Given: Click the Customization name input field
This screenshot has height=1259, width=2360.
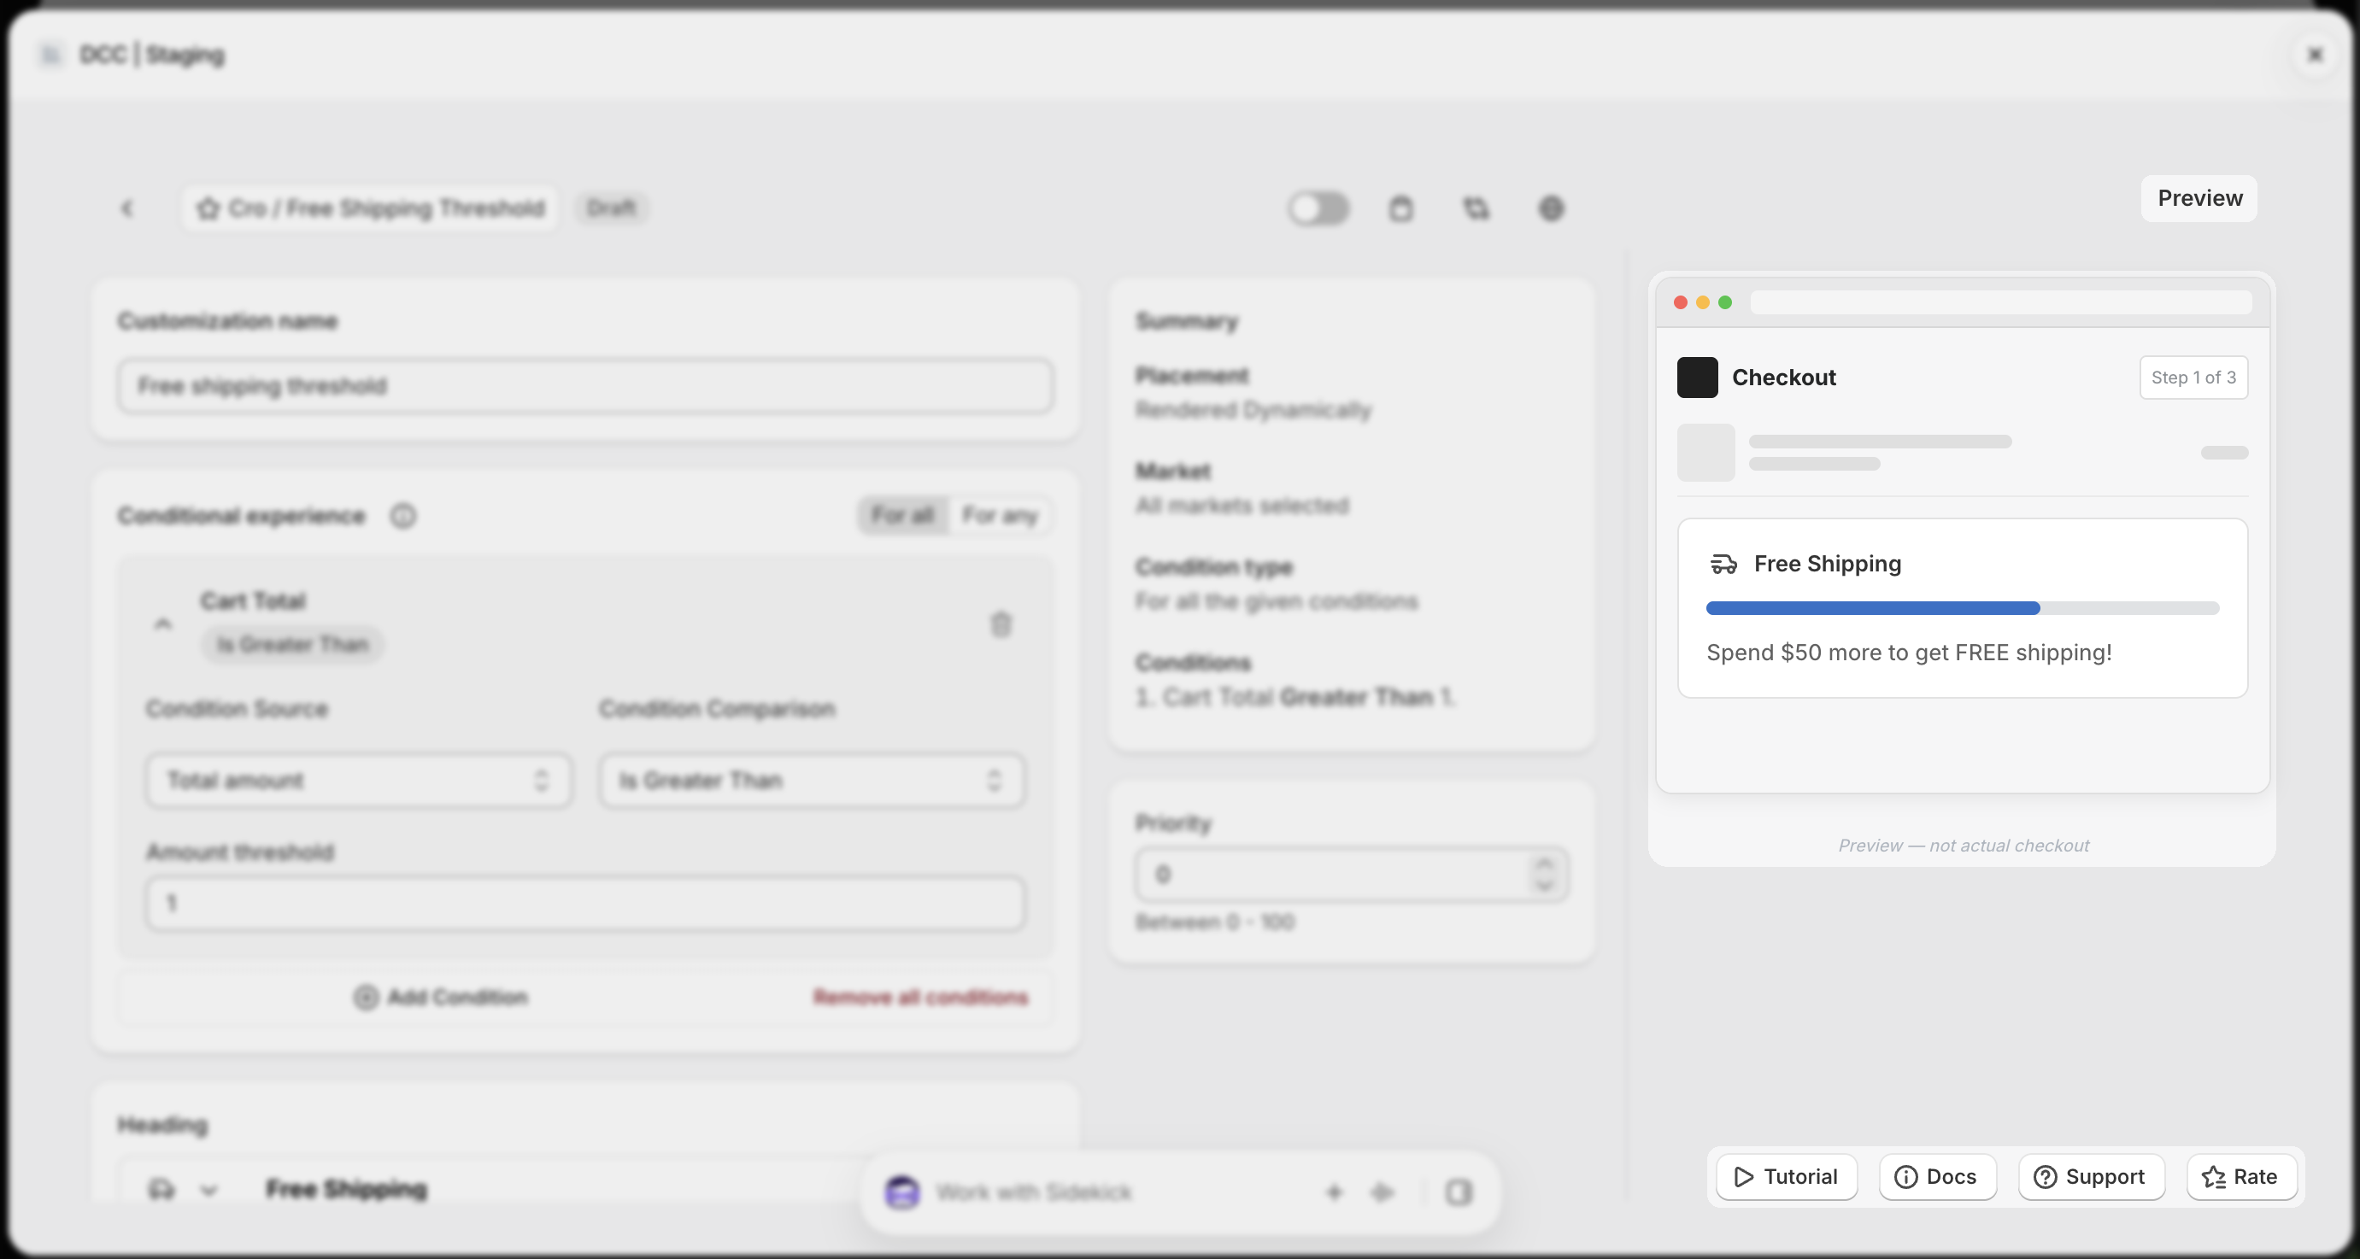Looking at the screenshot, I should pyautogui.click(x=585, y=385).
